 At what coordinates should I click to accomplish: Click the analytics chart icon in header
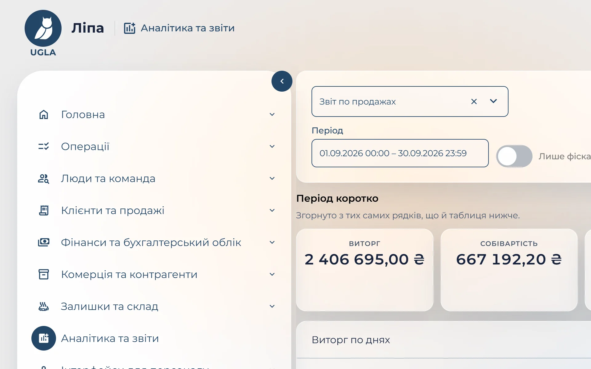click(130, 28)
